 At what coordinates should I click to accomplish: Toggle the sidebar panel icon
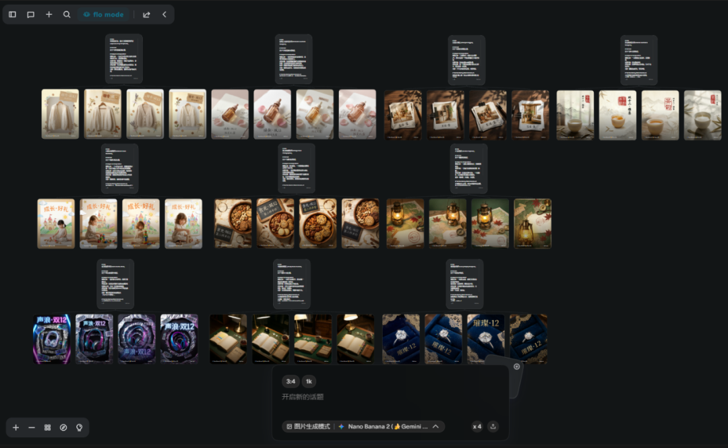(13, 14)
